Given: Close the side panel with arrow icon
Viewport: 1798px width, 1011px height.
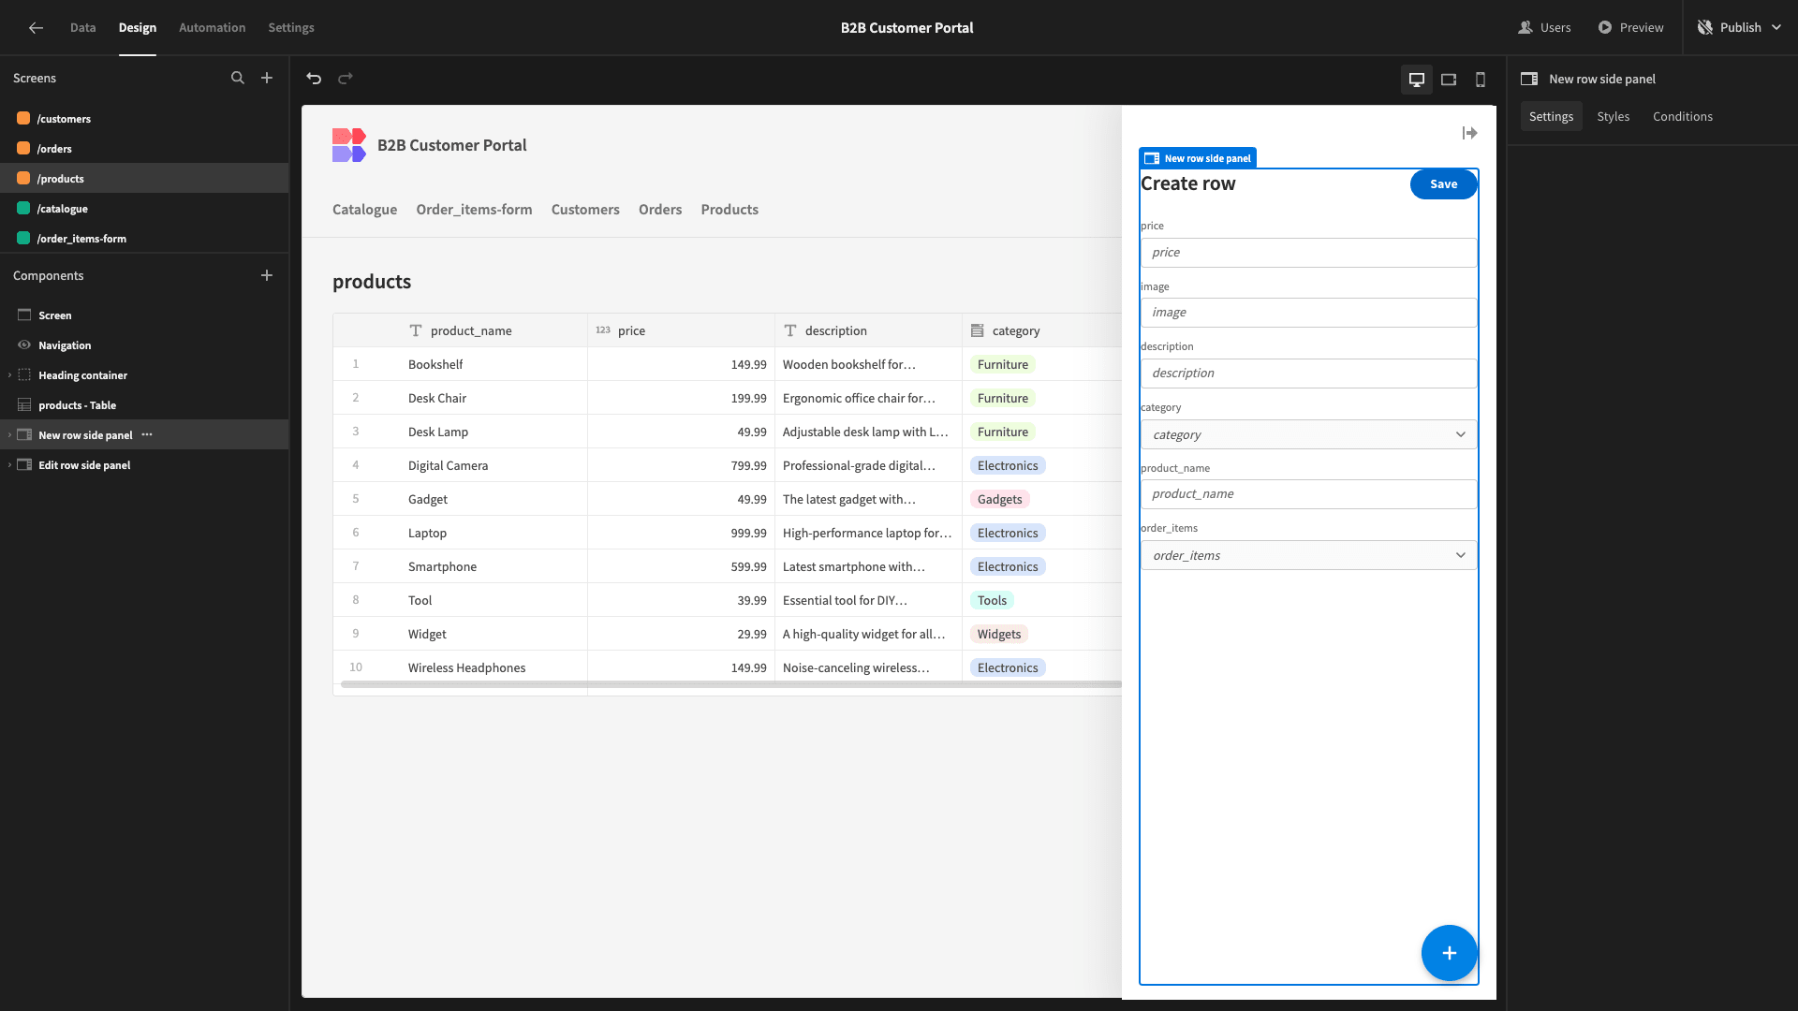Looking at the screenshot, I should (x=1469, y=133).
